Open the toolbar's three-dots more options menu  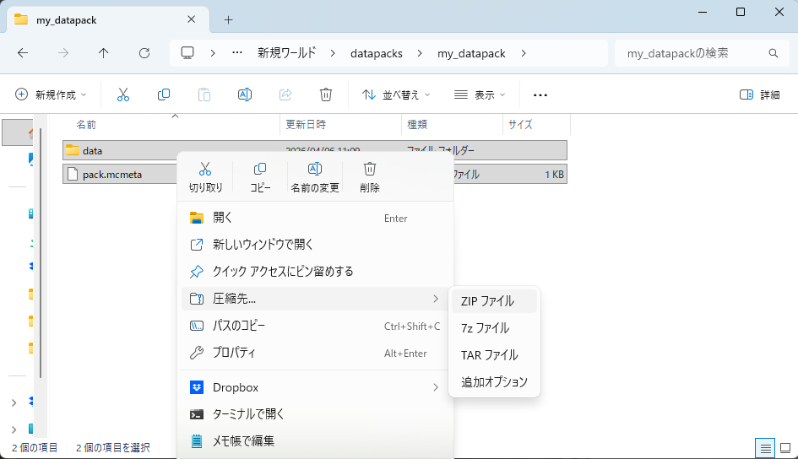coord(540,95)
